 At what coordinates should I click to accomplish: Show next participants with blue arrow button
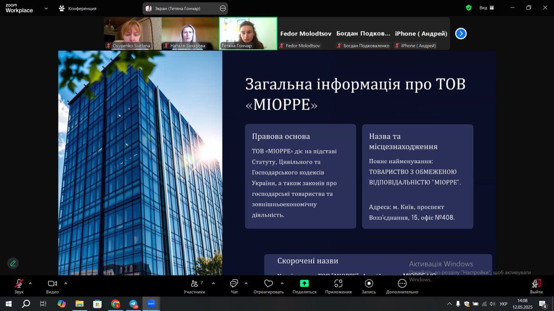[x=461, y=34]
